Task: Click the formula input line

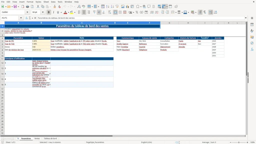Action: [140, 18]
